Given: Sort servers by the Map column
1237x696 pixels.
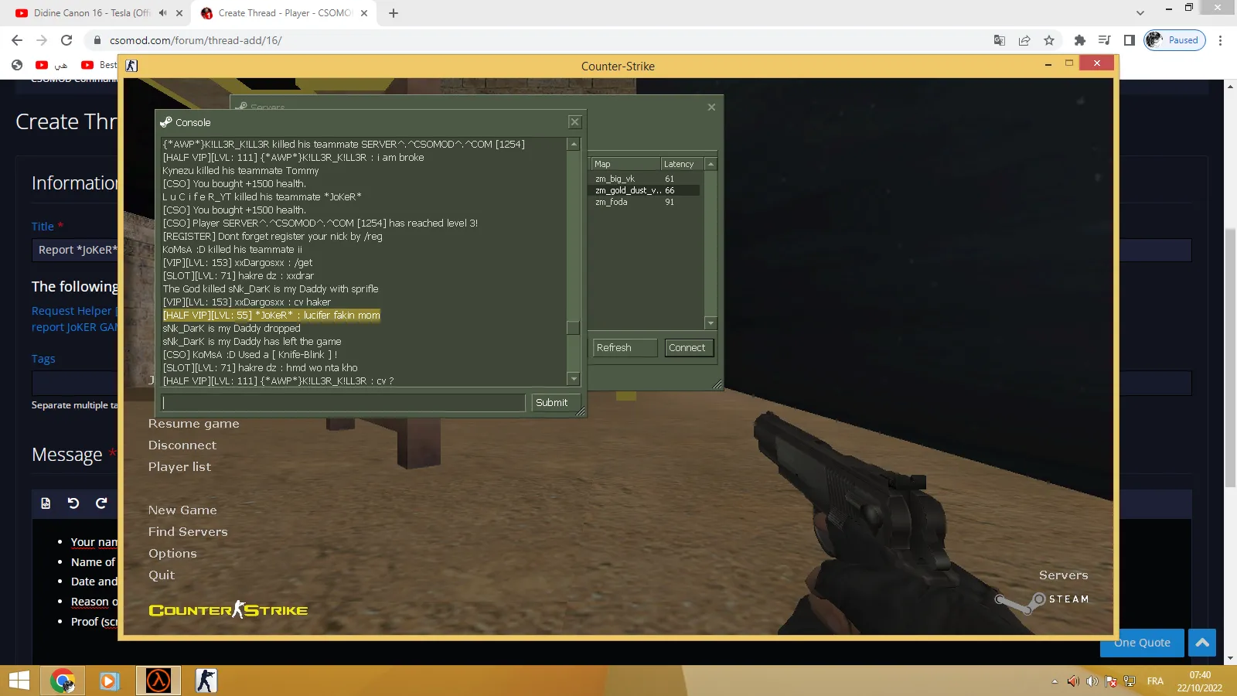Looking at the screenshot, I should (626, 164).
